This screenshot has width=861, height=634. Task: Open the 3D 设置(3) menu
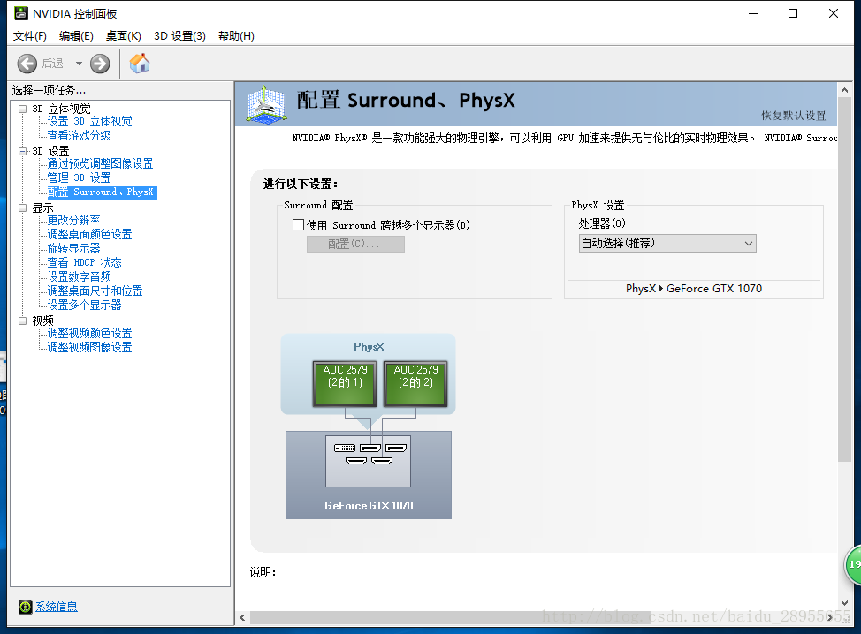[x=179, y=36]
